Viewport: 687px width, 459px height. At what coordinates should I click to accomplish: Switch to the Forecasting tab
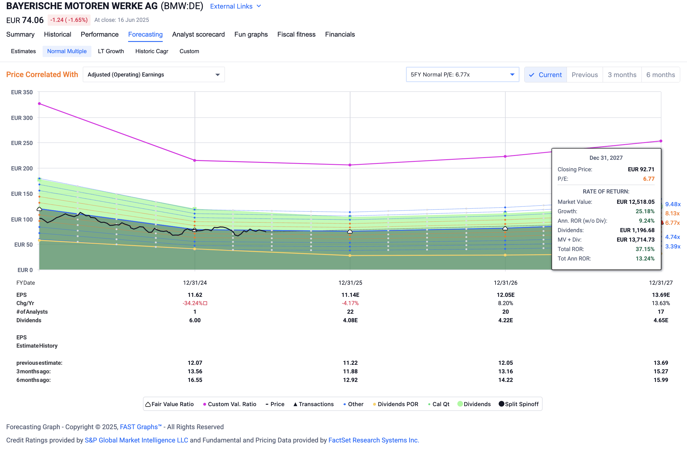tap(145, 34)
